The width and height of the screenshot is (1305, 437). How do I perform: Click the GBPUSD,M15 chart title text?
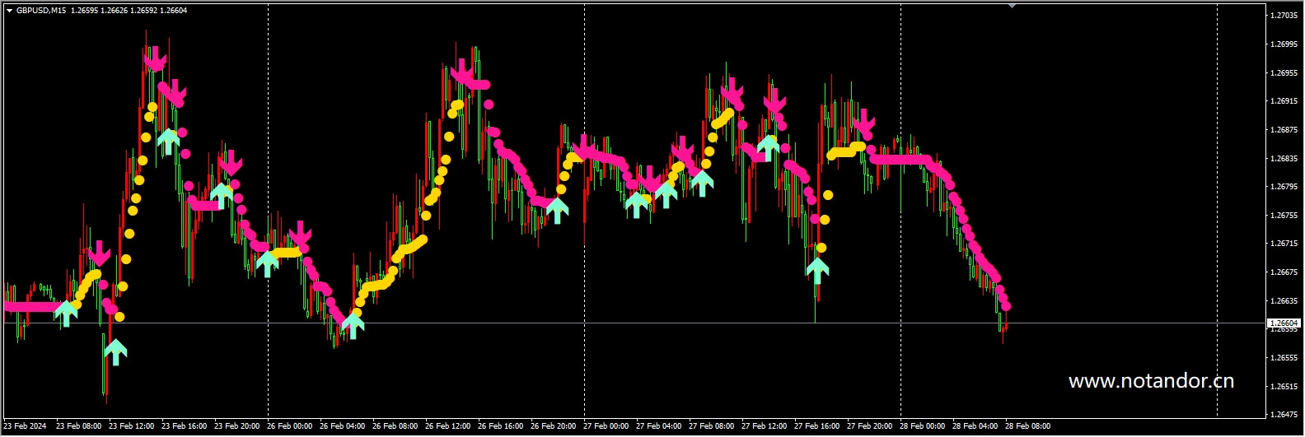click(x=42, y=11)
